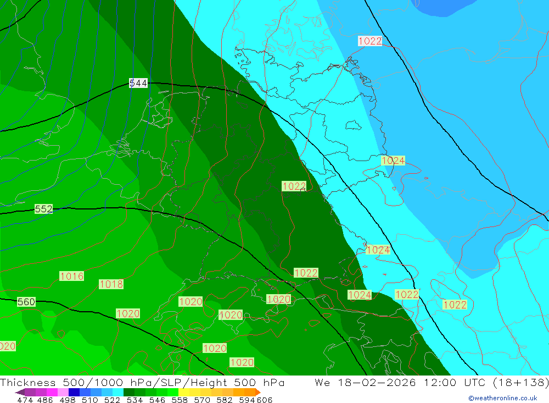Select the map title 'Thickness 500/1000 hPa/SLP/Height 500 hPa'
The image size is (549, 403).
coord(142,382)
